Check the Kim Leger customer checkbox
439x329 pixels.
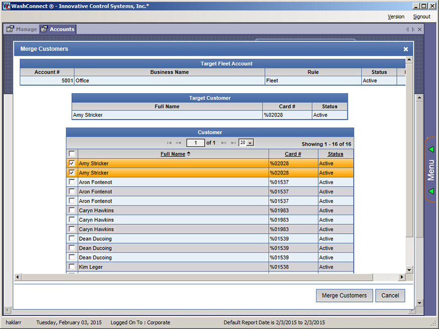tap(72, 267)
